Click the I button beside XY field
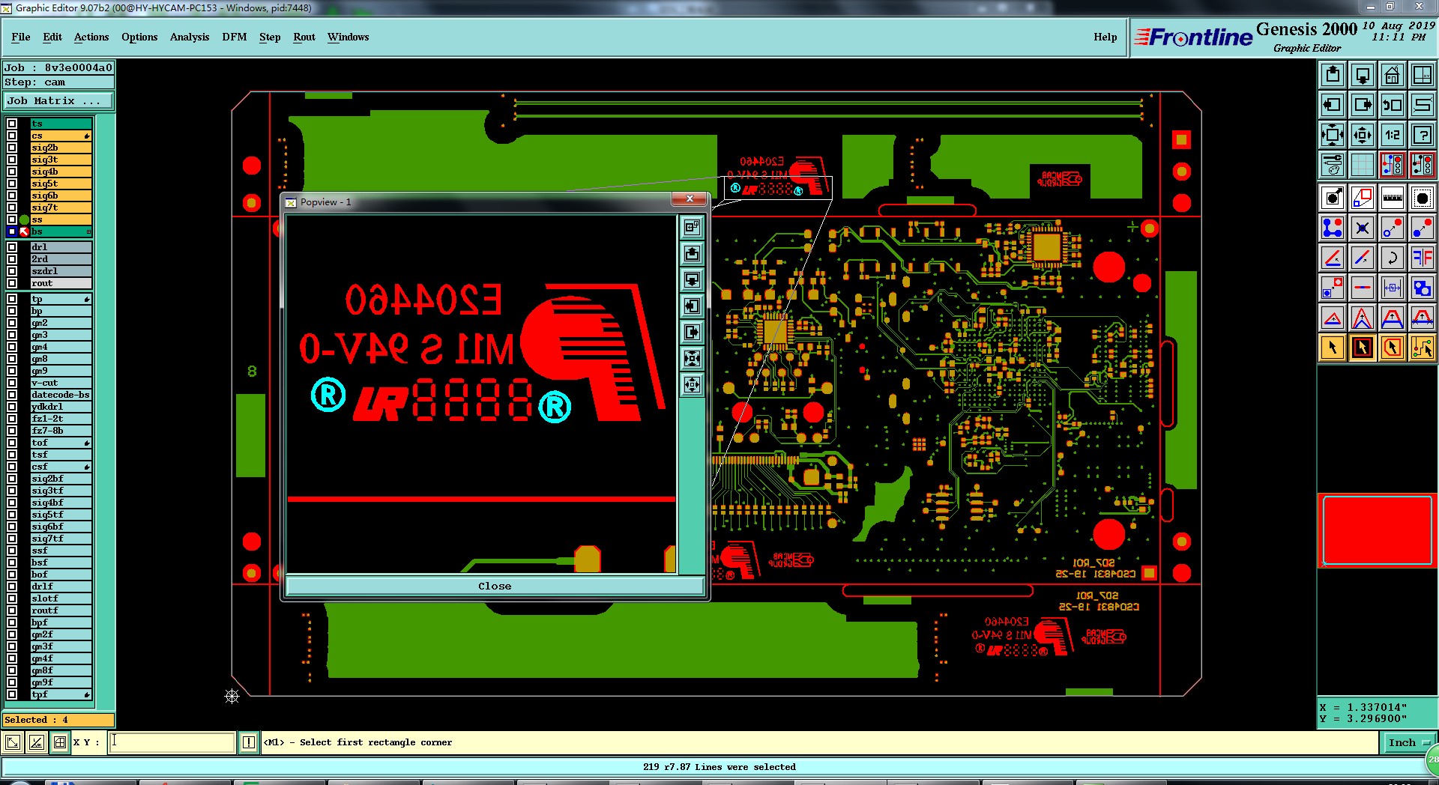1439x785 pixels. 249,742
